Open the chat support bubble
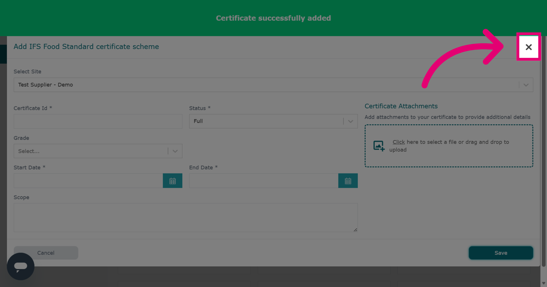The height and width of the screenshot is (287, 547). pyautogui.click(x=21, y=266)
